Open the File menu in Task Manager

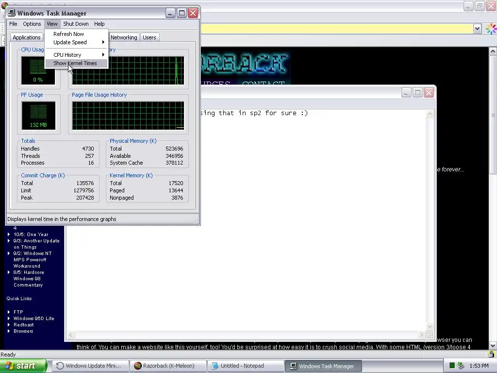point(13,24)
